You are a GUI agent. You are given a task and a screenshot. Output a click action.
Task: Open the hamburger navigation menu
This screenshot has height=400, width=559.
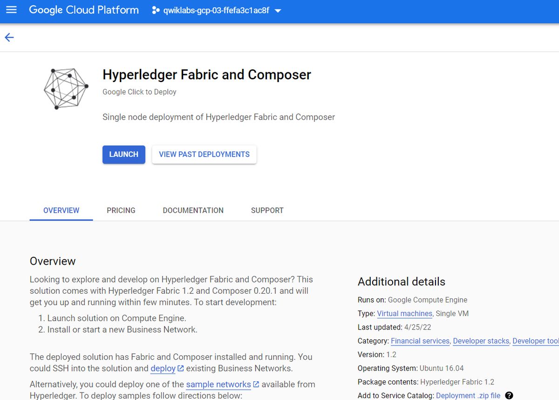click(11, 10)
